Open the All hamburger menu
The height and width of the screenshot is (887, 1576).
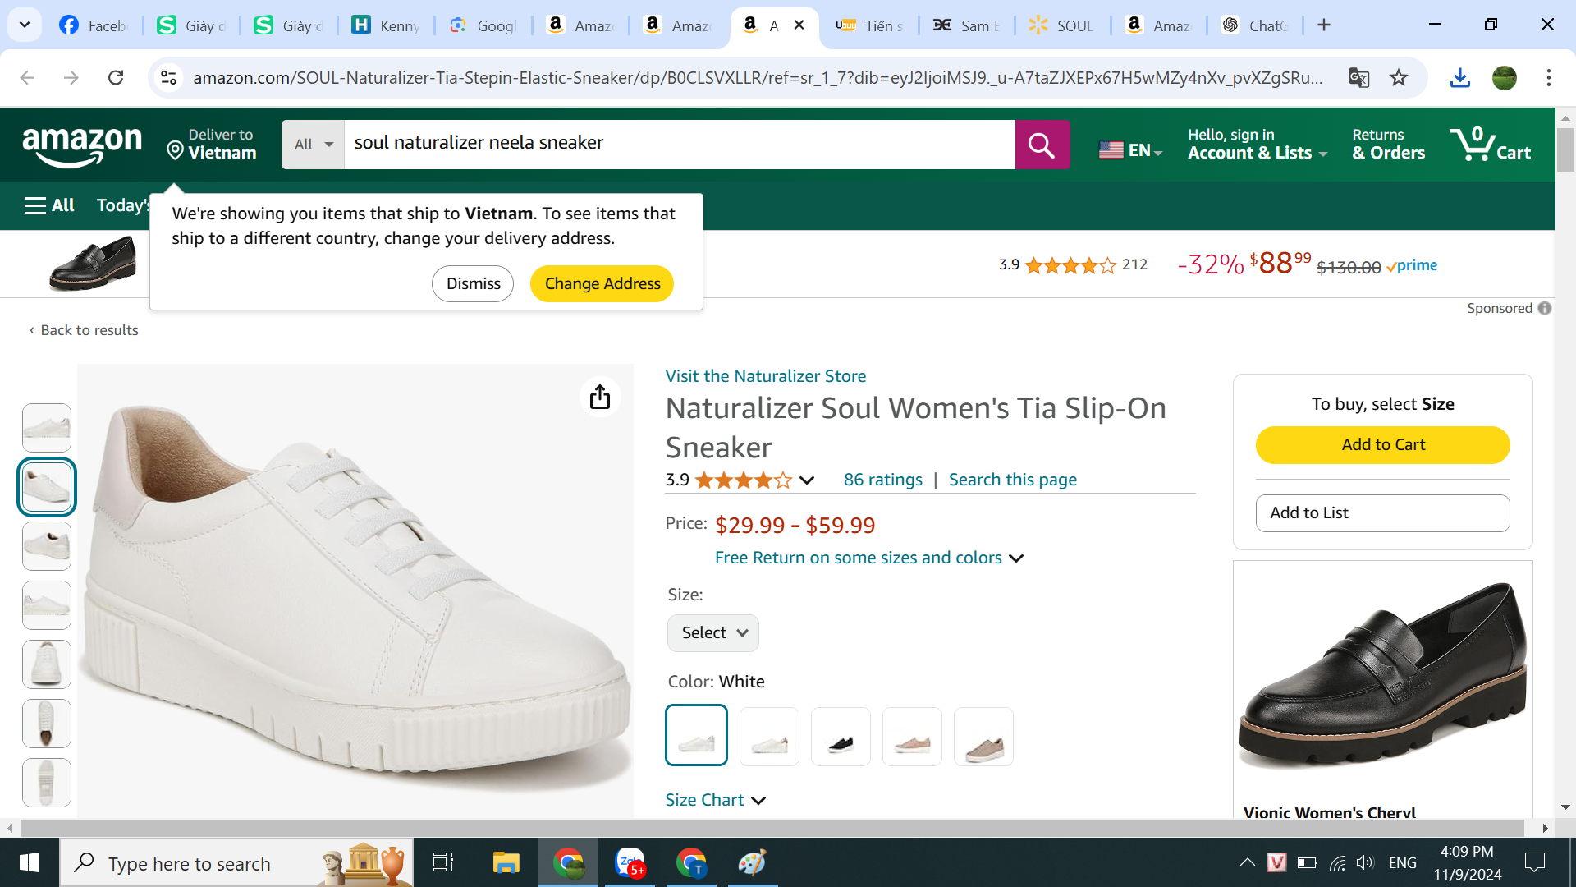49,205
